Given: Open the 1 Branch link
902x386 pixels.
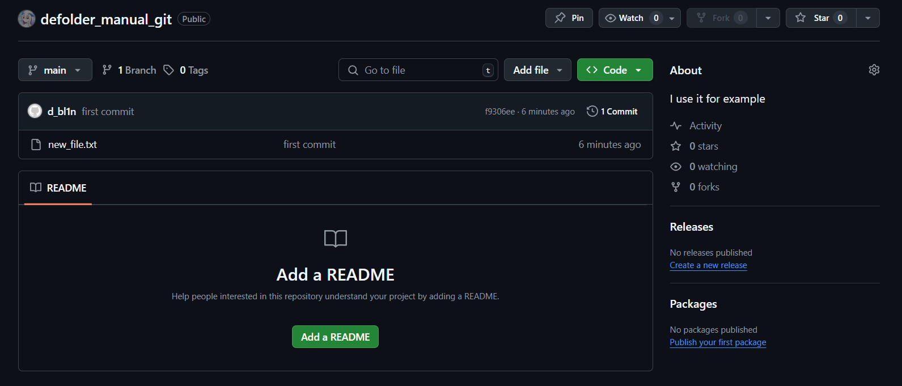Looking at the screenshot, I should tap(129, 70).
